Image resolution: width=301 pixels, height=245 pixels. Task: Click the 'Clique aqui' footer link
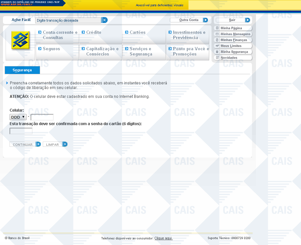(163, 238)
